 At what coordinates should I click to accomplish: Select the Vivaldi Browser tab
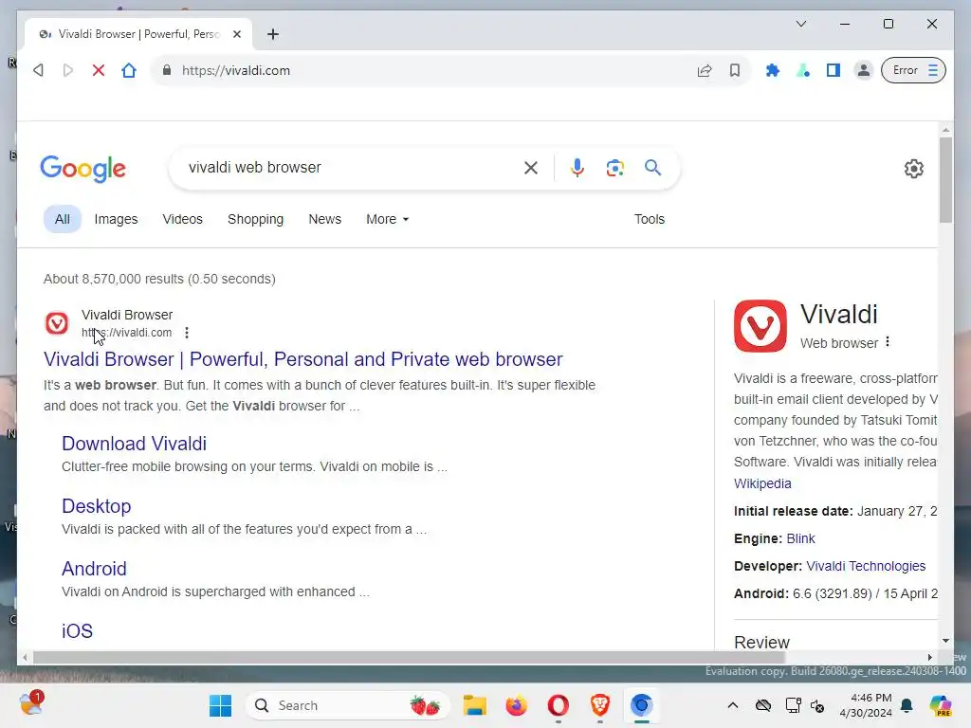(x=138, y=34)
